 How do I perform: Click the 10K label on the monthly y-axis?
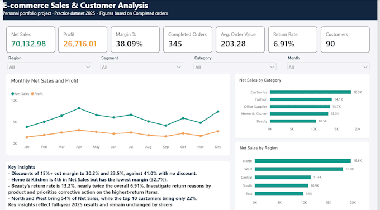tap(14, 101)
